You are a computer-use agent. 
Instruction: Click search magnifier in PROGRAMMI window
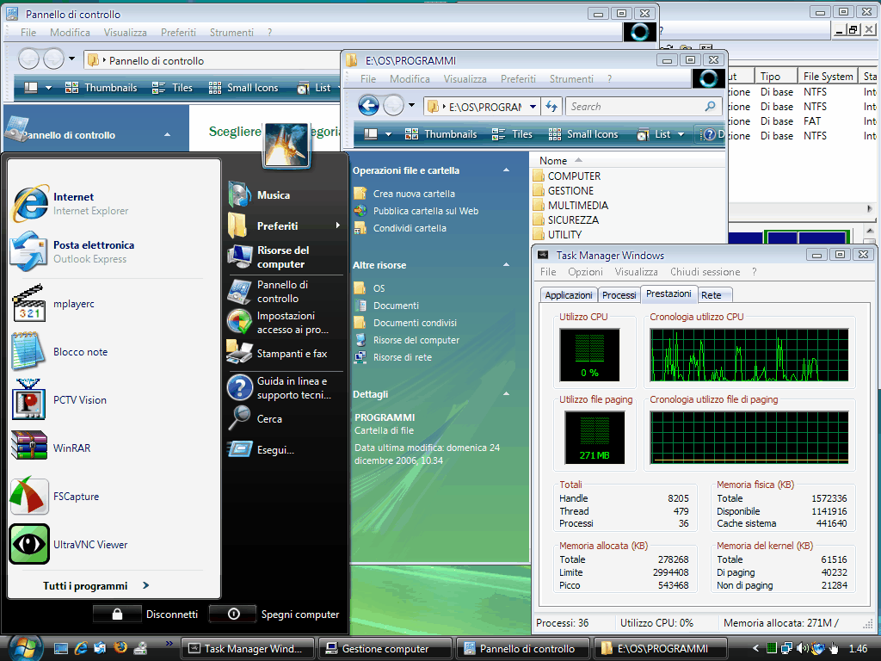tap(710, 106)
